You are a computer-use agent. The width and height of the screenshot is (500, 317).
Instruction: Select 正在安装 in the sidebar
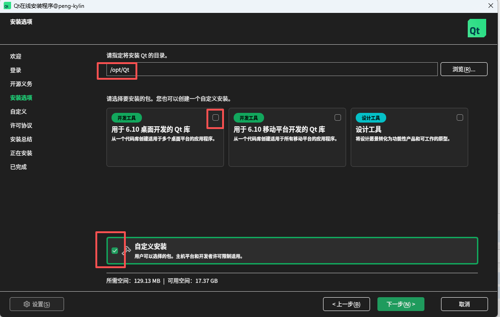point(21,153)
